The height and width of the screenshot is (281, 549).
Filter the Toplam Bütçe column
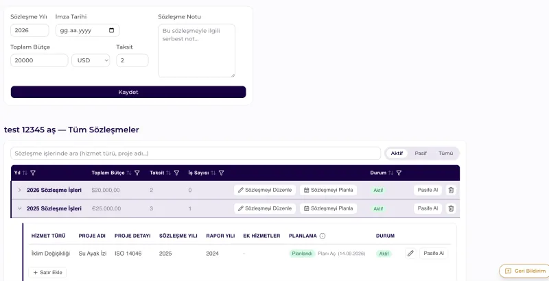pos(137,173)
